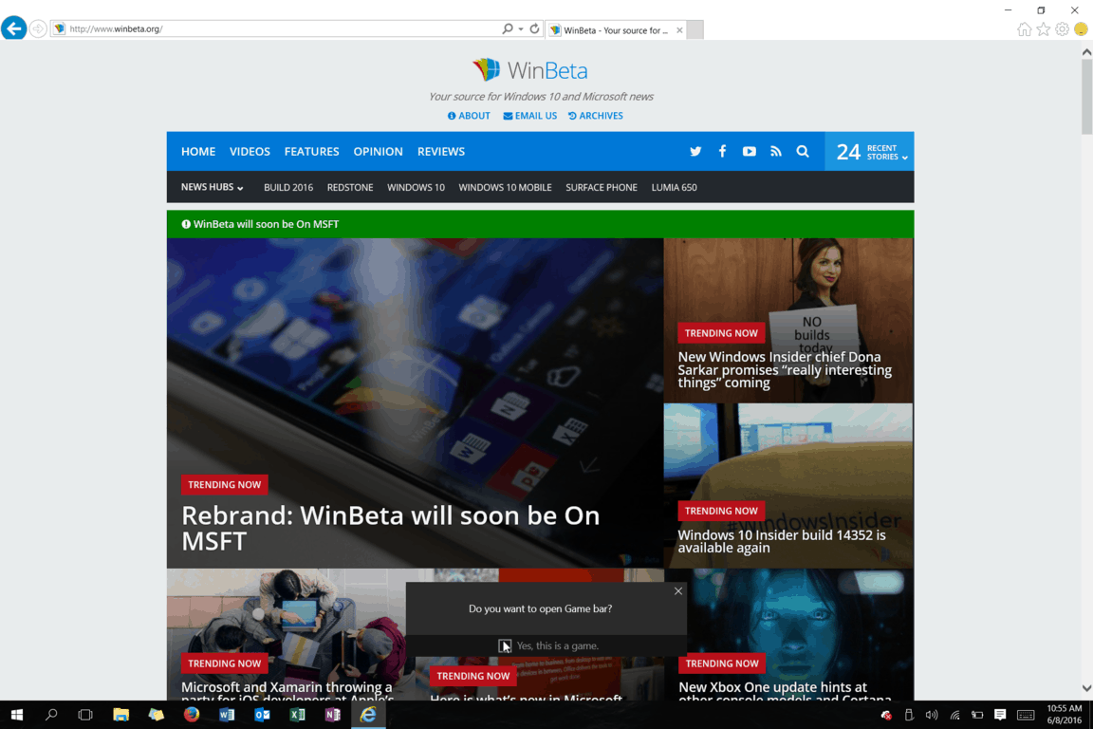Open the REDSTONE hub link
The image size is (1093, 729).
coord(350,188)
